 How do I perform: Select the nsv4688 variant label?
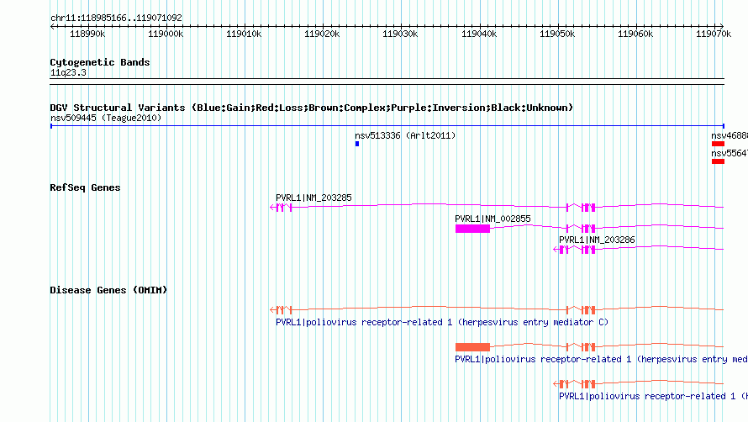730,135
